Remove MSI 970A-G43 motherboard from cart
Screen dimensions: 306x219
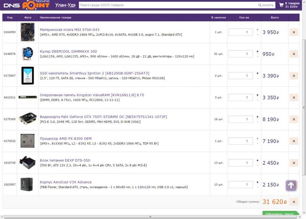(294, 33)
